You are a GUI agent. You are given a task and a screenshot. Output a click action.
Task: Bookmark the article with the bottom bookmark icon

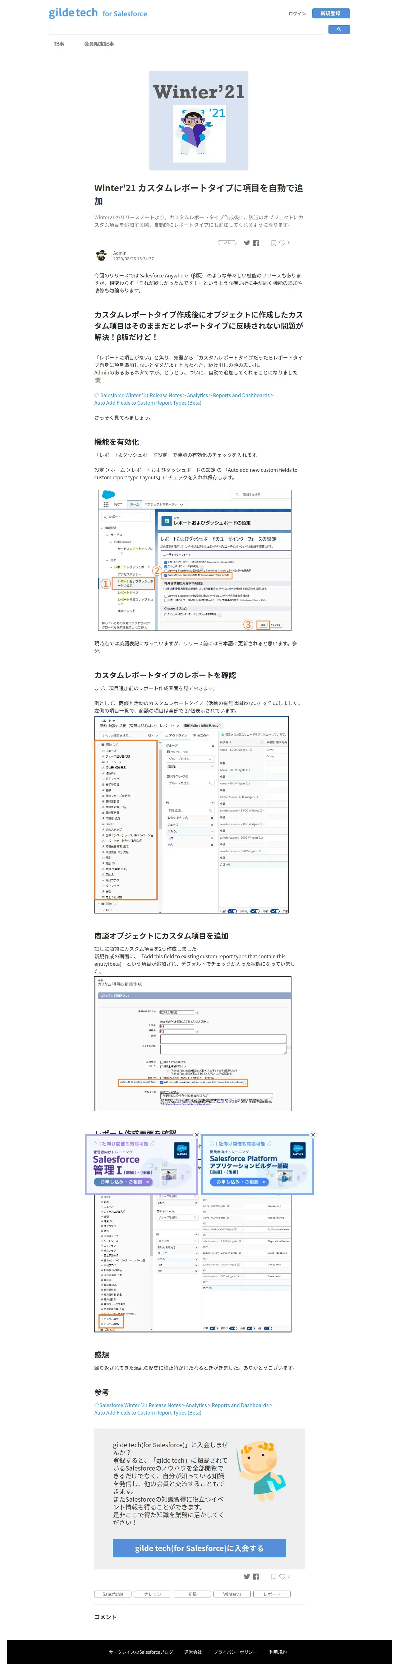[274, 1578]
